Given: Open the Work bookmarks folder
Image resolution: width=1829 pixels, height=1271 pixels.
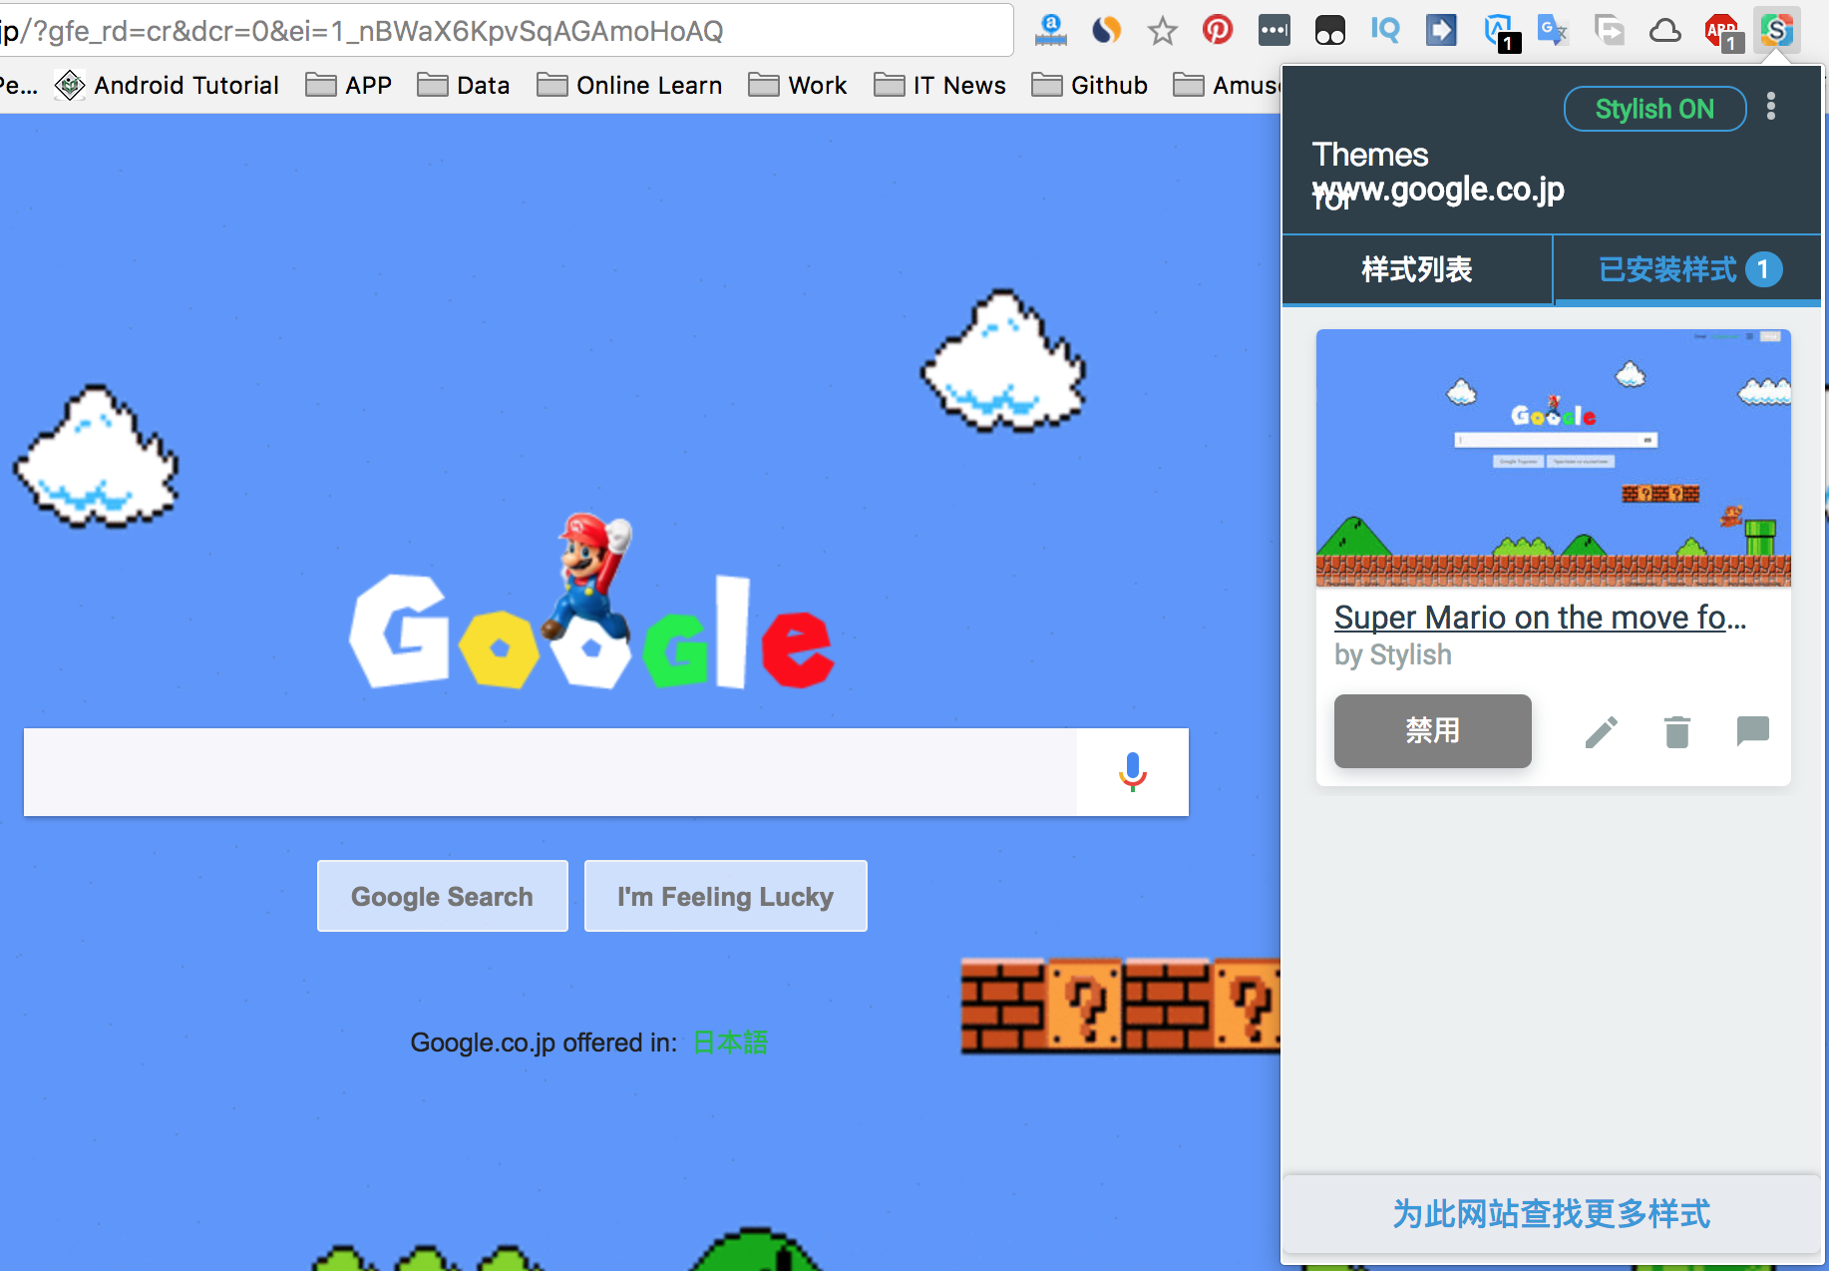Looking at the screenshot, I should 797,86.
